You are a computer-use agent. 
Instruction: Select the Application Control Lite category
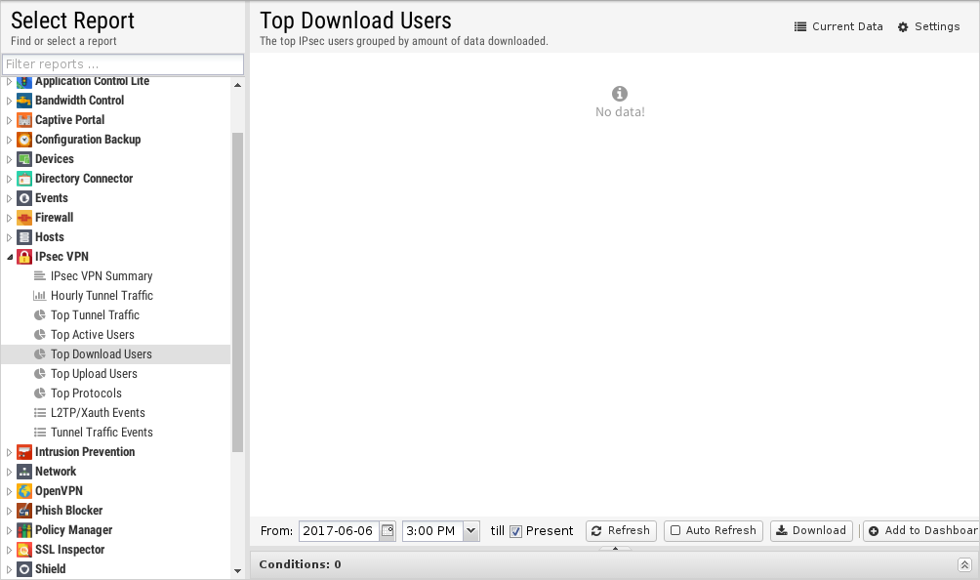tap(92, 81)
